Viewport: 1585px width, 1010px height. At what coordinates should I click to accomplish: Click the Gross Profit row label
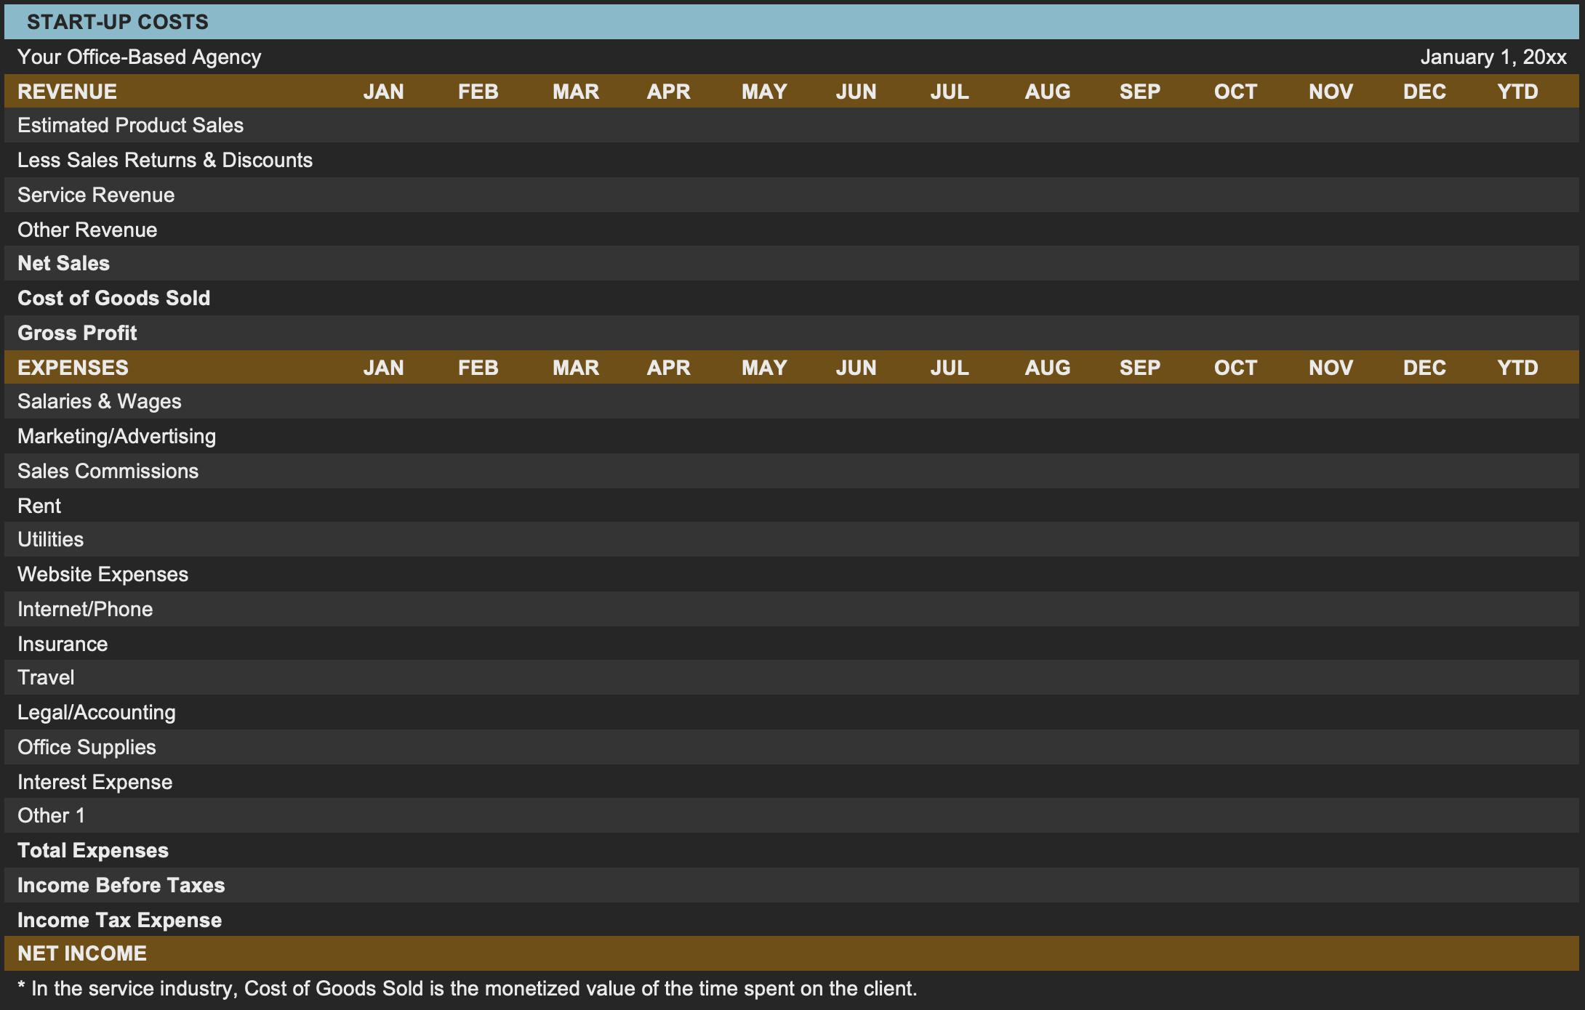(x=77, y=333)
